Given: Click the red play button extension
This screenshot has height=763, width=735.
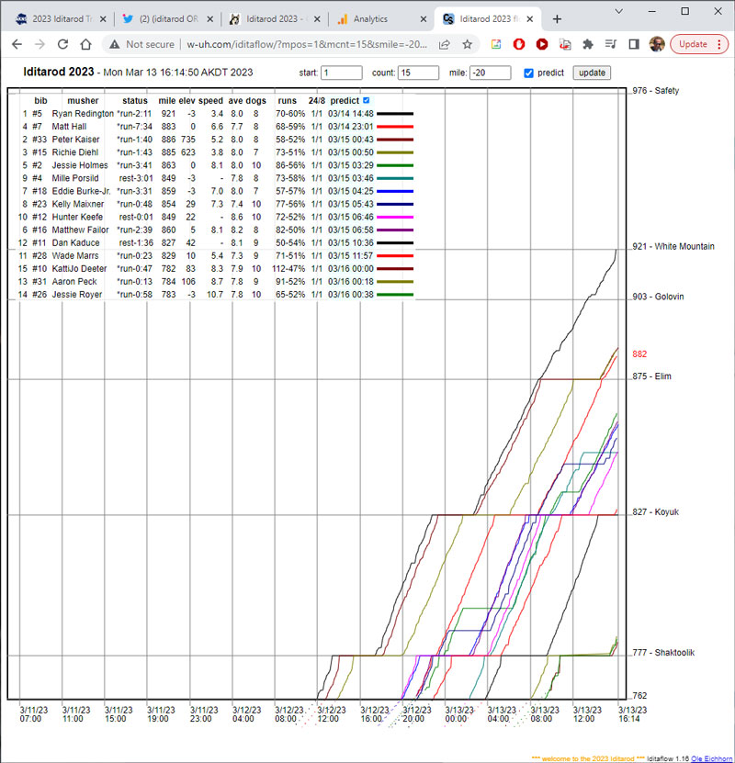Looking at the screenshot, I should (542, 44).
